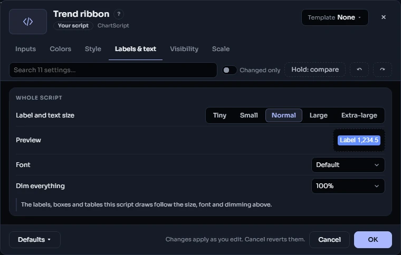Select Tiny label size
The width and height of the screenshot is (401, 255).
point(219,115)
